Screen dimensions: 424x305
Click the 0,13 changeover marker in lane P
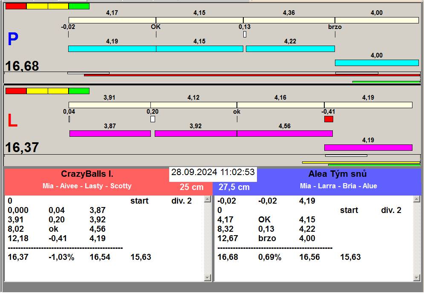(x=245, y=35)
